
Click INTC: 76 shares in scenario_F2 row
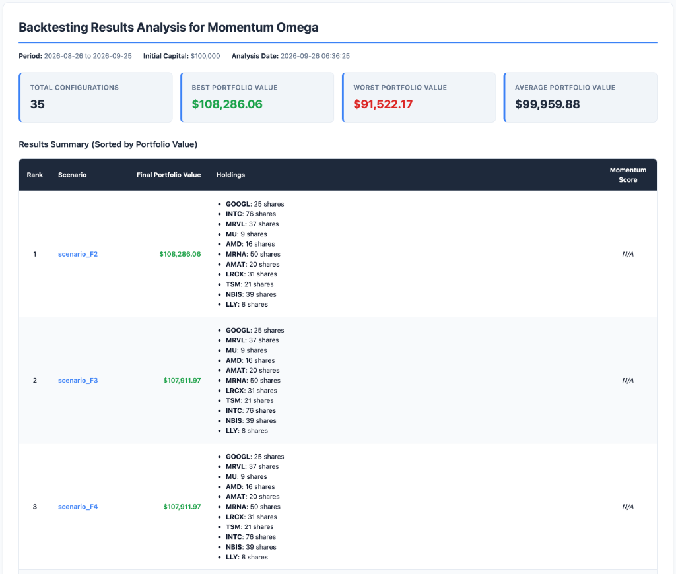[x=251, y=214]
